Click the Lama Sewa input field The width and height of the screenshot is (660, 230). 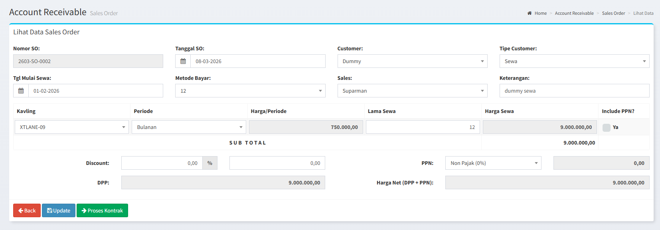click(x=423, y=127)
